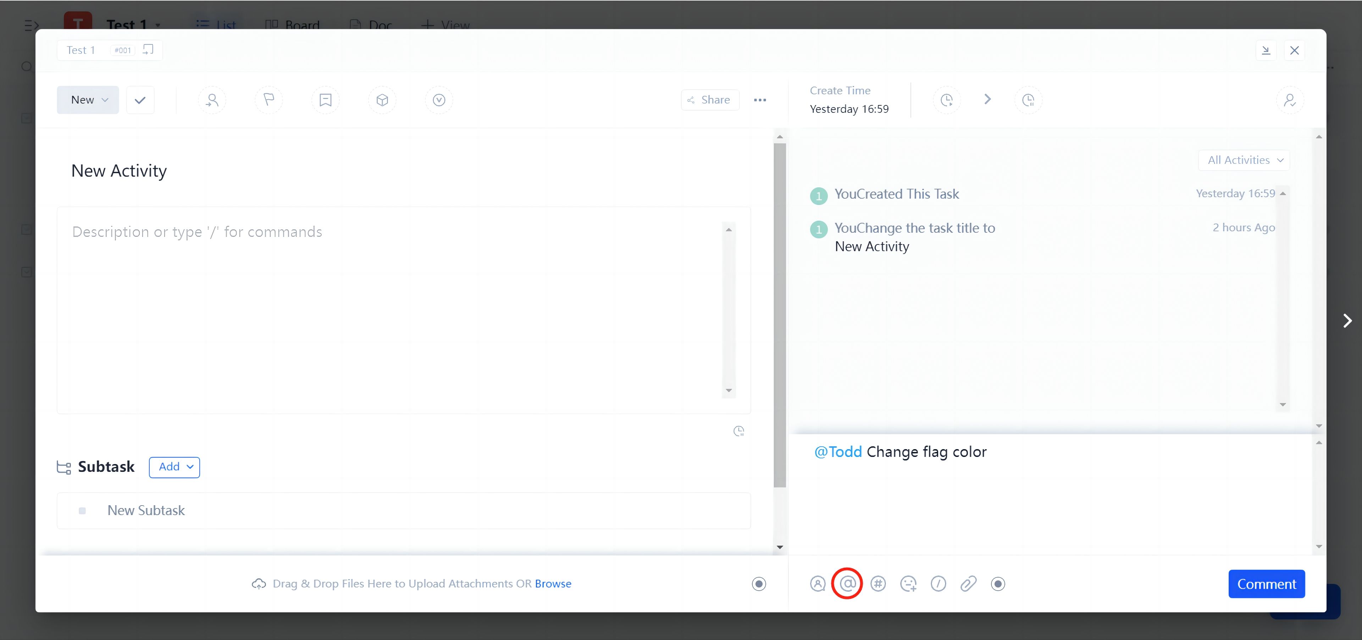Add an emoji to the comment
Viewport: 1362px width, 640px height.
tap(908, 584)
